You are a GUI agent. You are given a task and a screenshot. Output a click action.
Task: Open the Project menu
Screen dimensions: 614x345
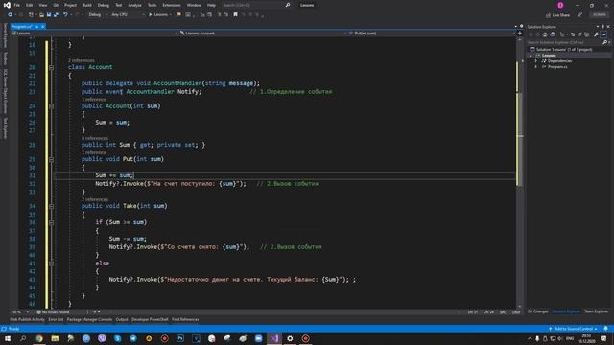point(70,5)
